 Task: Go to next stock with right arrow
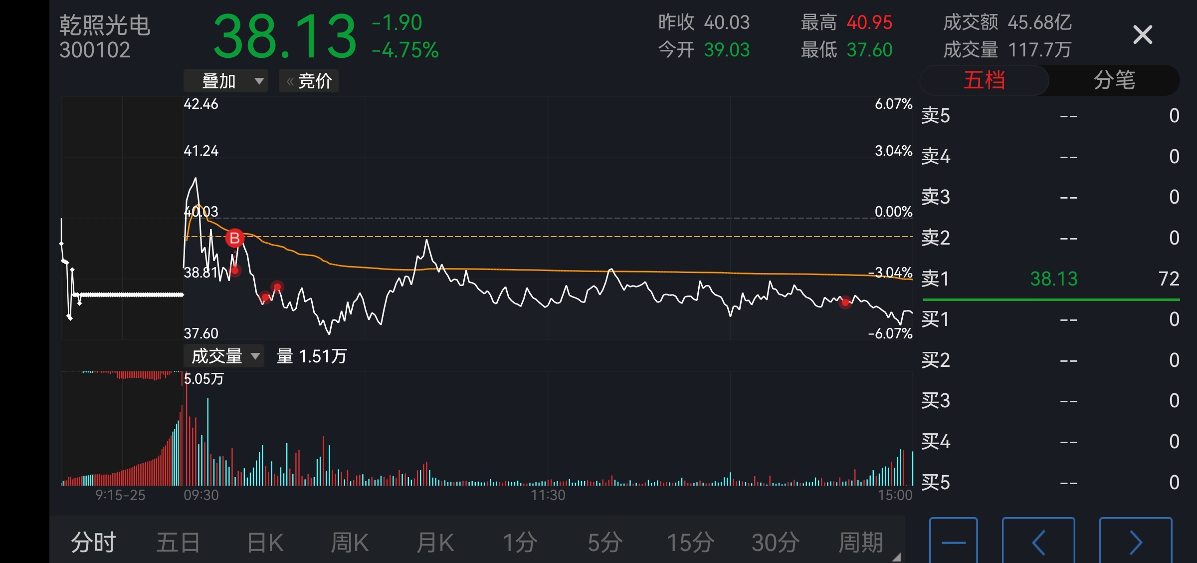[1135, 542]
